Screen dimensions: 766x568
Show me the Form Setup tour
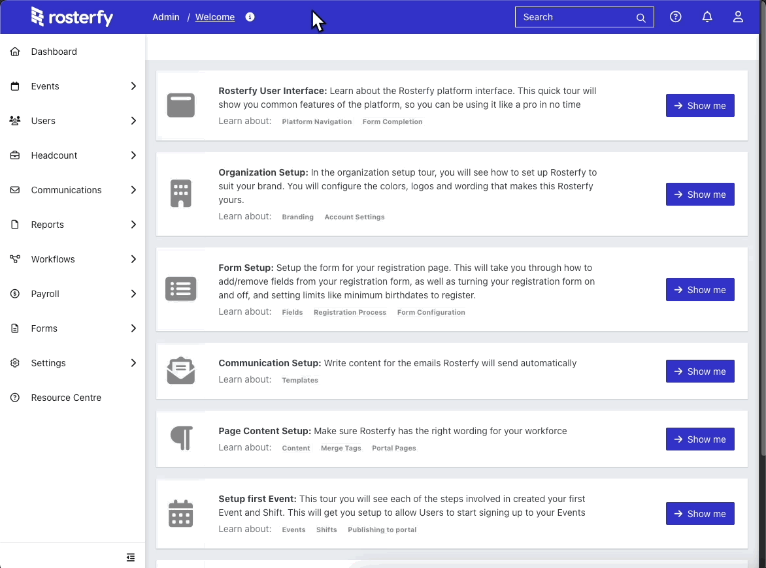pos(699,289)
